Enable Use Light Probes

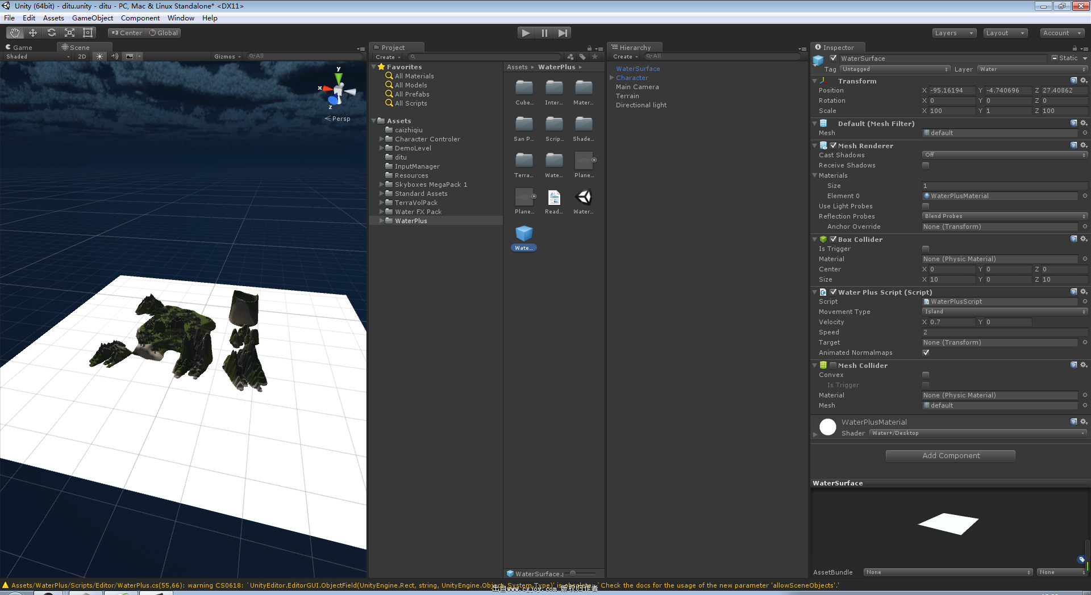(926, 206)
